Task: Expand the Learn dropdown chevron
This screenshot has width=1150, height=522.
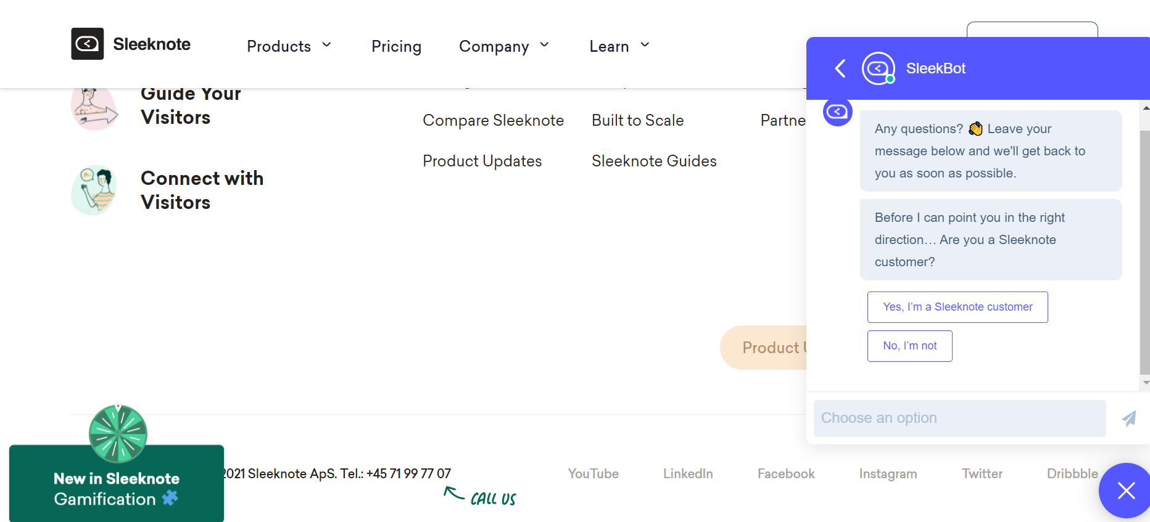Action: pos(645,45)
